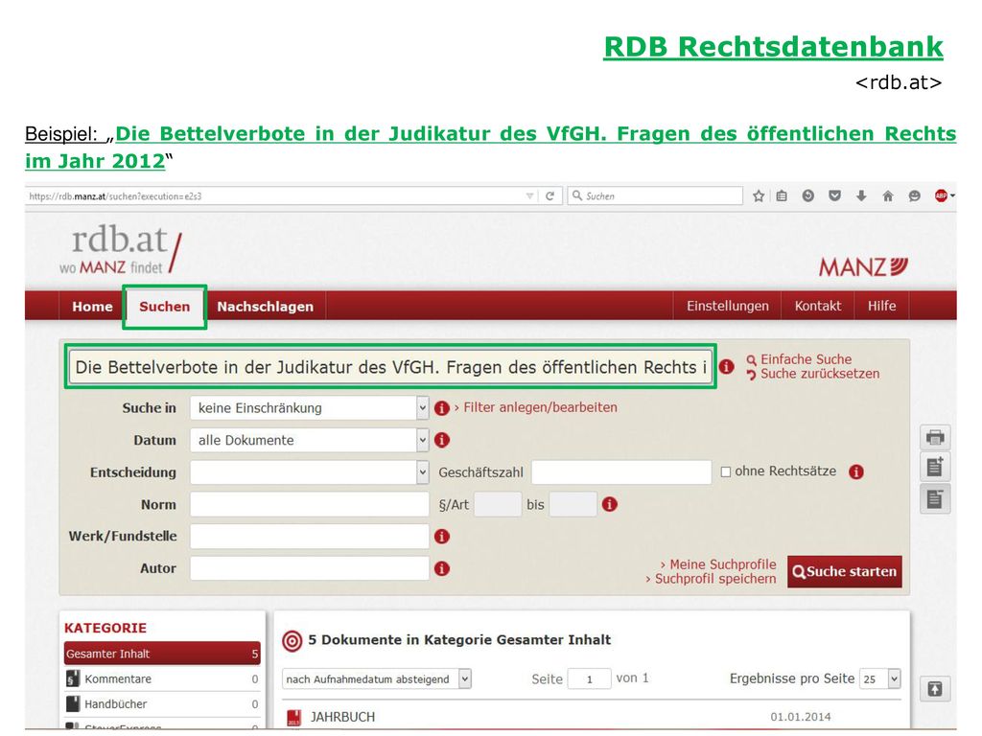This screenshot has height=736, width=982.
Task: Click the red target icon beside results heading
Action: (x=292, y=640)
